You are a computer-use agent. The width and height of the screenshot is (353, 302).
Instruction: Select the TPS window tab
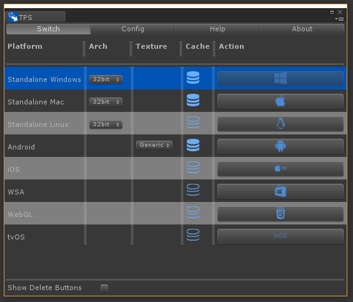click(x=35, y=17)
